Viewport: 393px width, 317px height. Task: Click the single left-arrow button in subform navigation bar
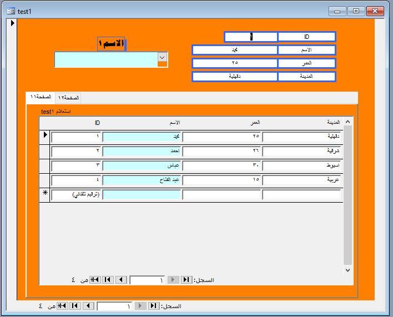[x=121, y=280]
